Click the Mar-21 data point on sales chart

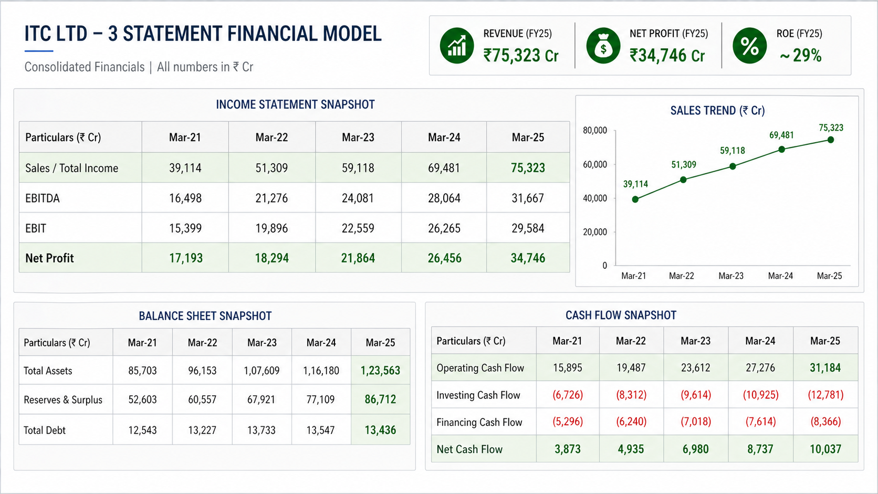[635, 199]
